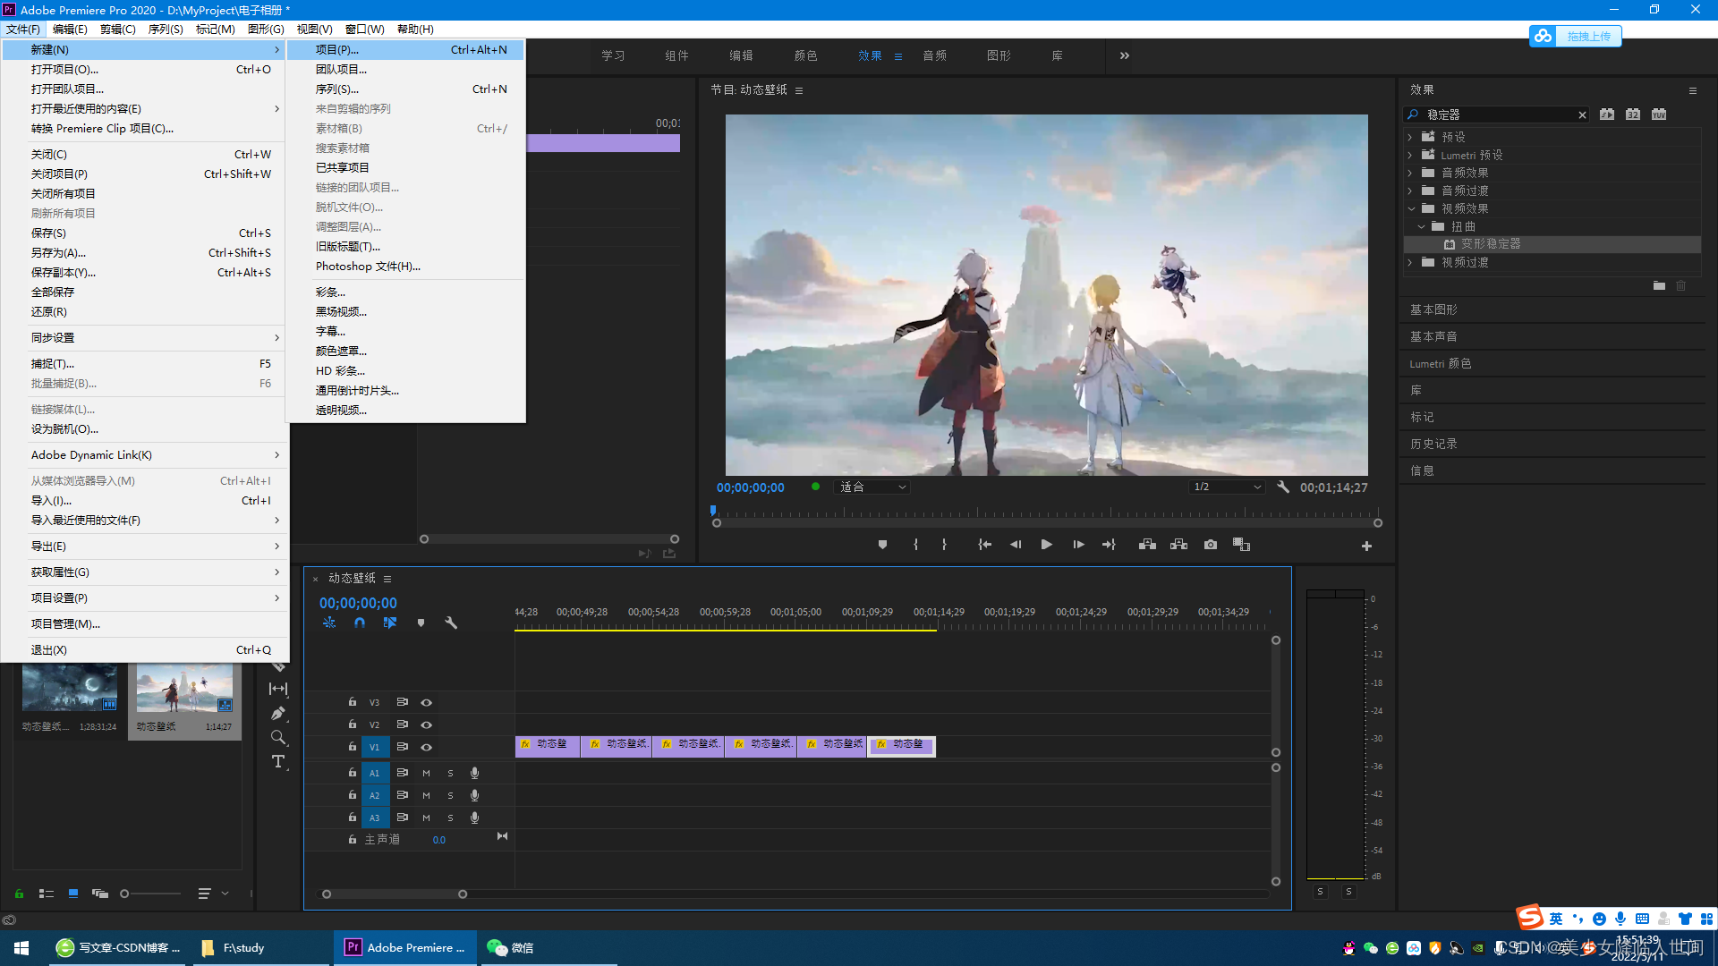Switch to 颜色 workspace tab
This screenshot has width=1718, height=966.
[805, 55]
